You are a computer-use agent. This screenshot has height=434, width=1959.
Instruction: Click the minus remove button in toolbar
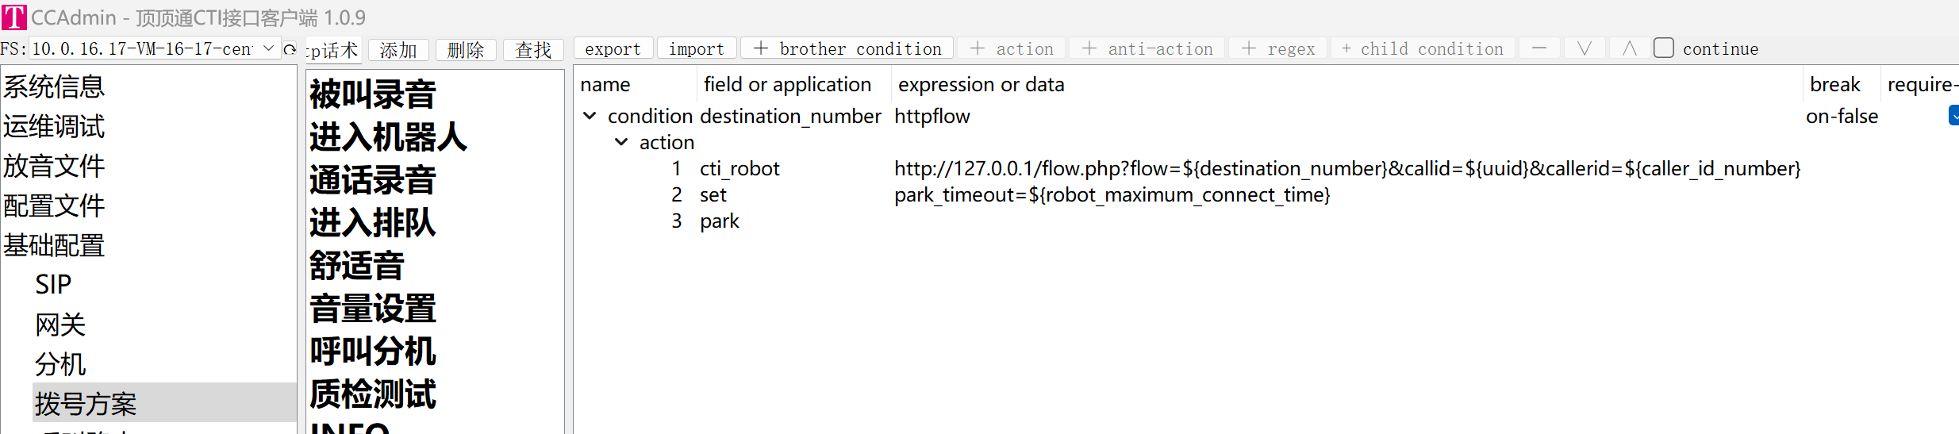pos(1539,48)
